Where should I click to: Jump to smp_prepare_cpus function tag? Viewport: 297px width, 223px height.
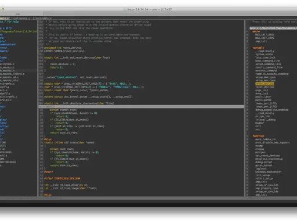coord(267,188)
